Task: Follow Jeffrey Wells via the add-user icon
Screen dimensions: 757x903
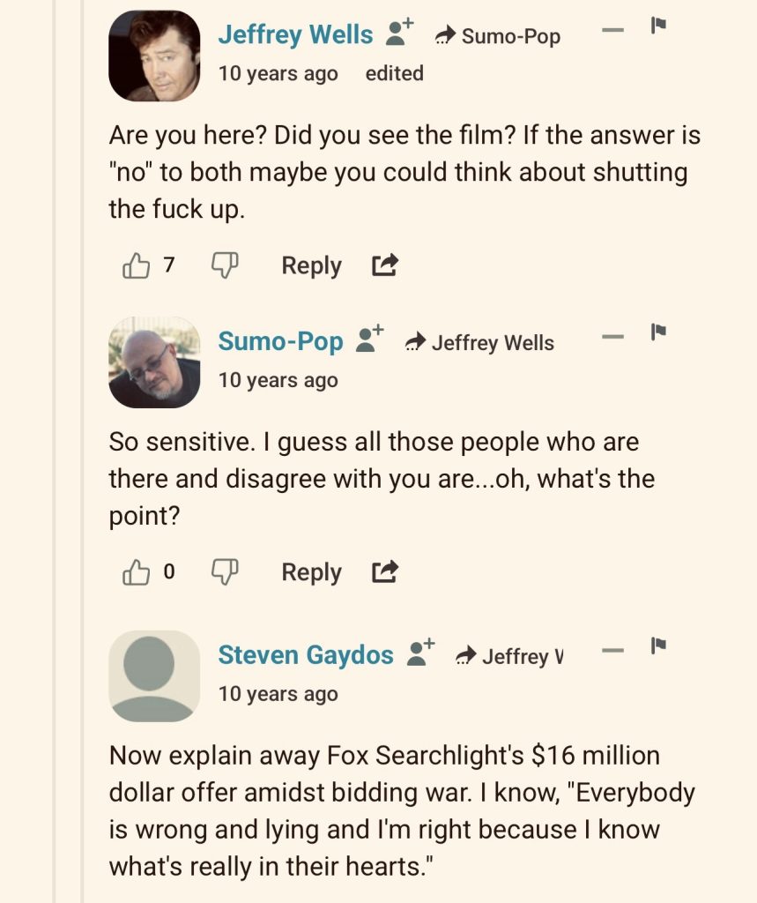Action: 400,34
